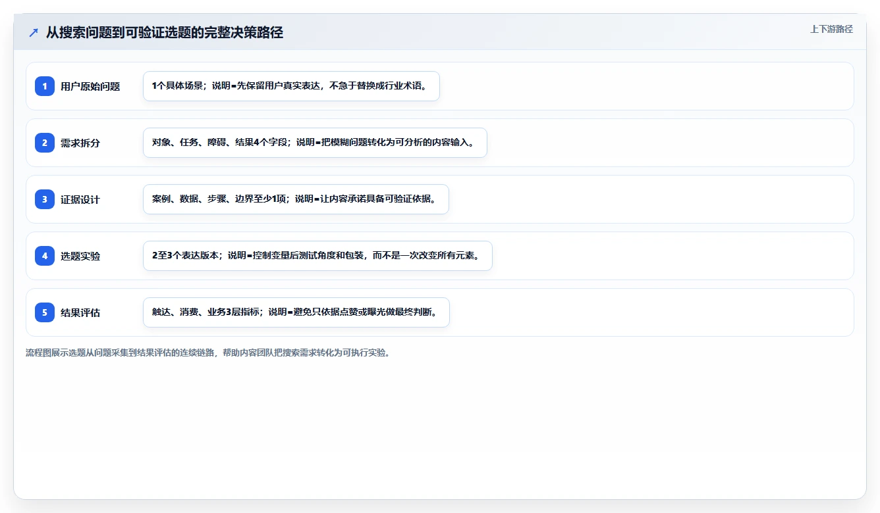Open the 1个具体场景 description box
Viewport: 880px width, 513px height.
(x=291, y=86)
